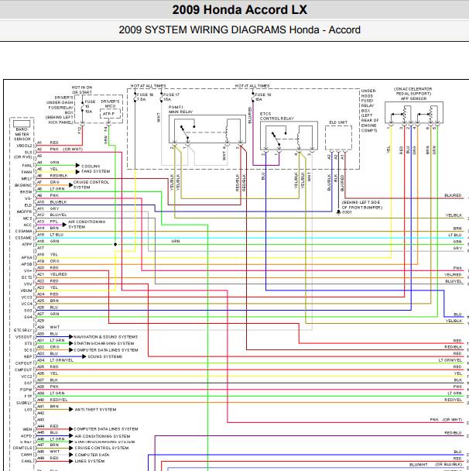Screen dimensions: 469x471
Task: Click SOUND SYSTEMS label beside A33 BLU
Action: click(x=104, y=356)
